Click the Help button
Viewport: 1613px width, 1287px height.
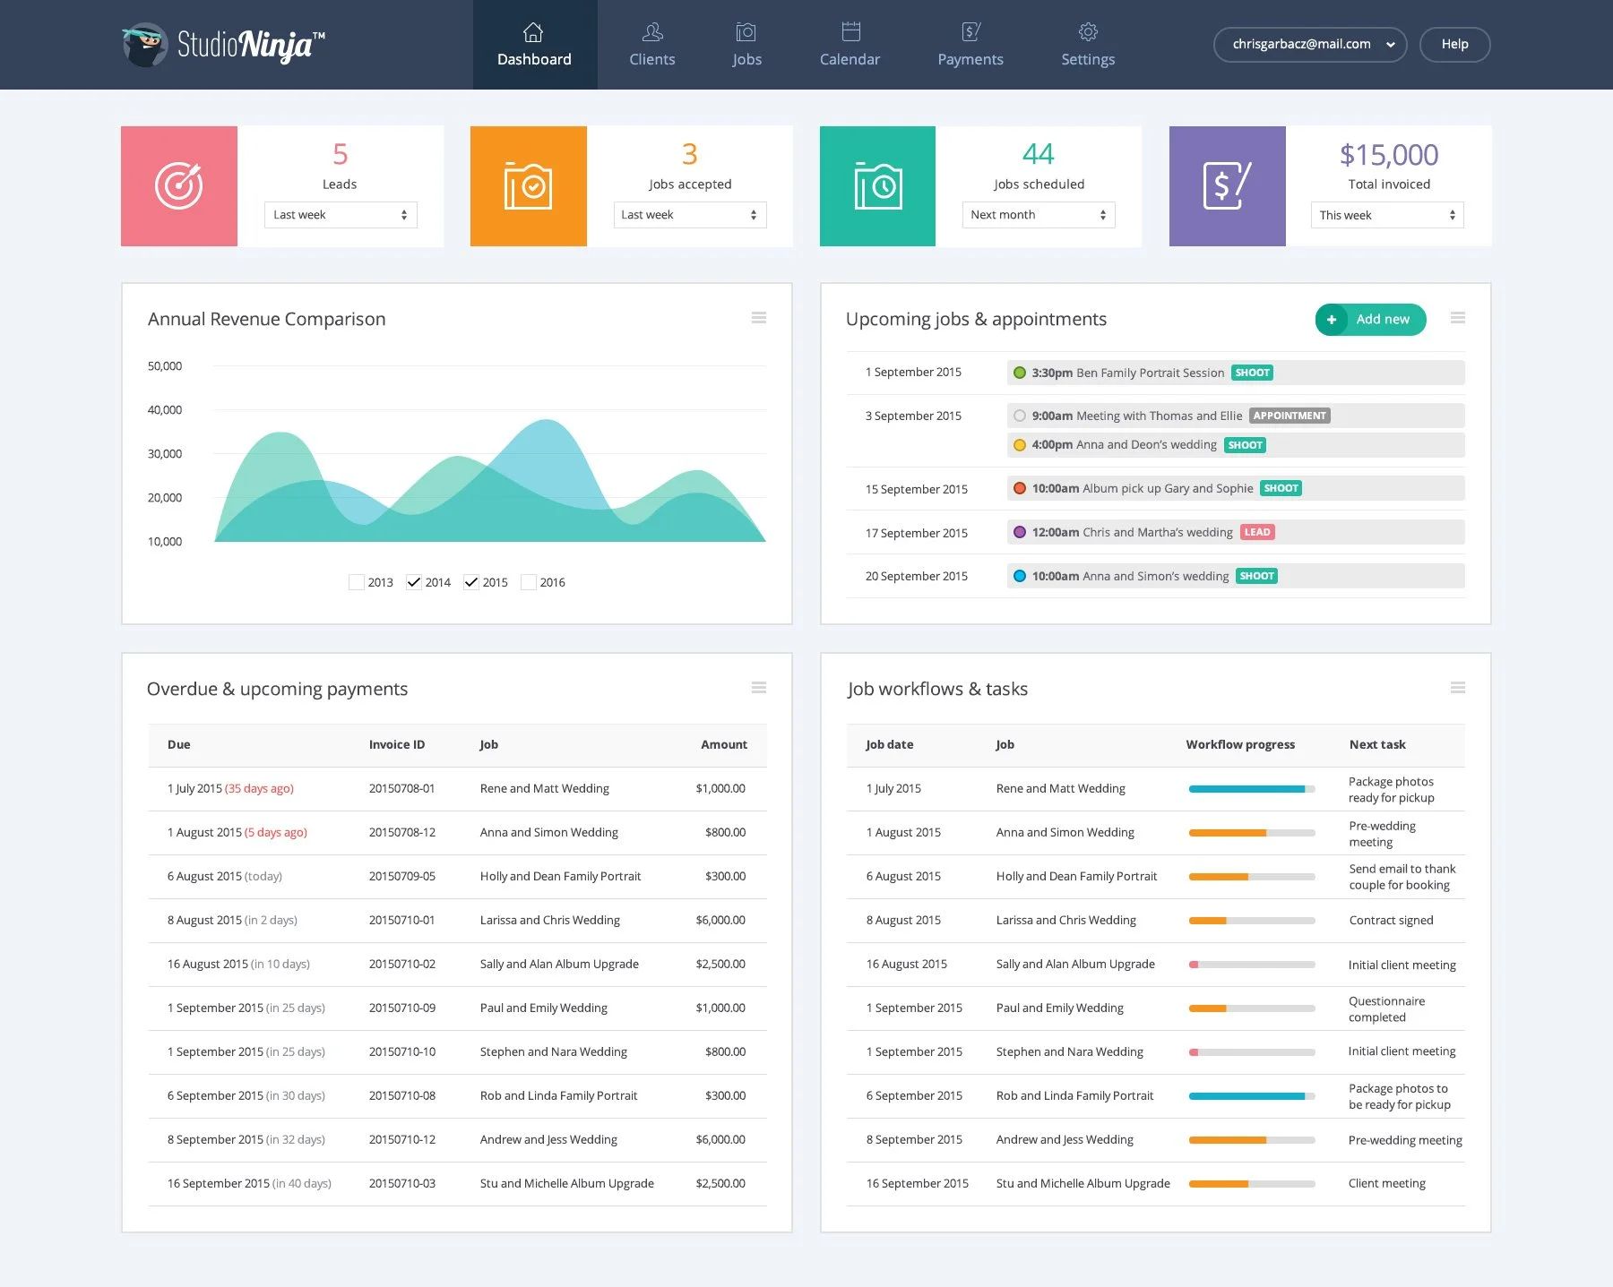1454,45
